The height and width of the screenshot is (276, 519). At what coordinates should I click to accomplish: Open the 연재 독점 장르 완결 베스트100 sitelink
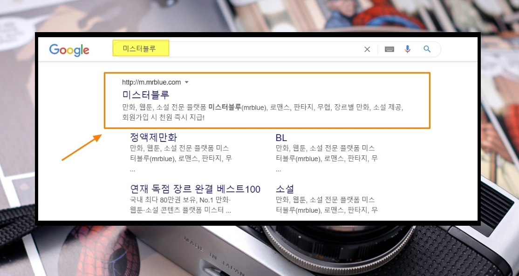point(195,189)
